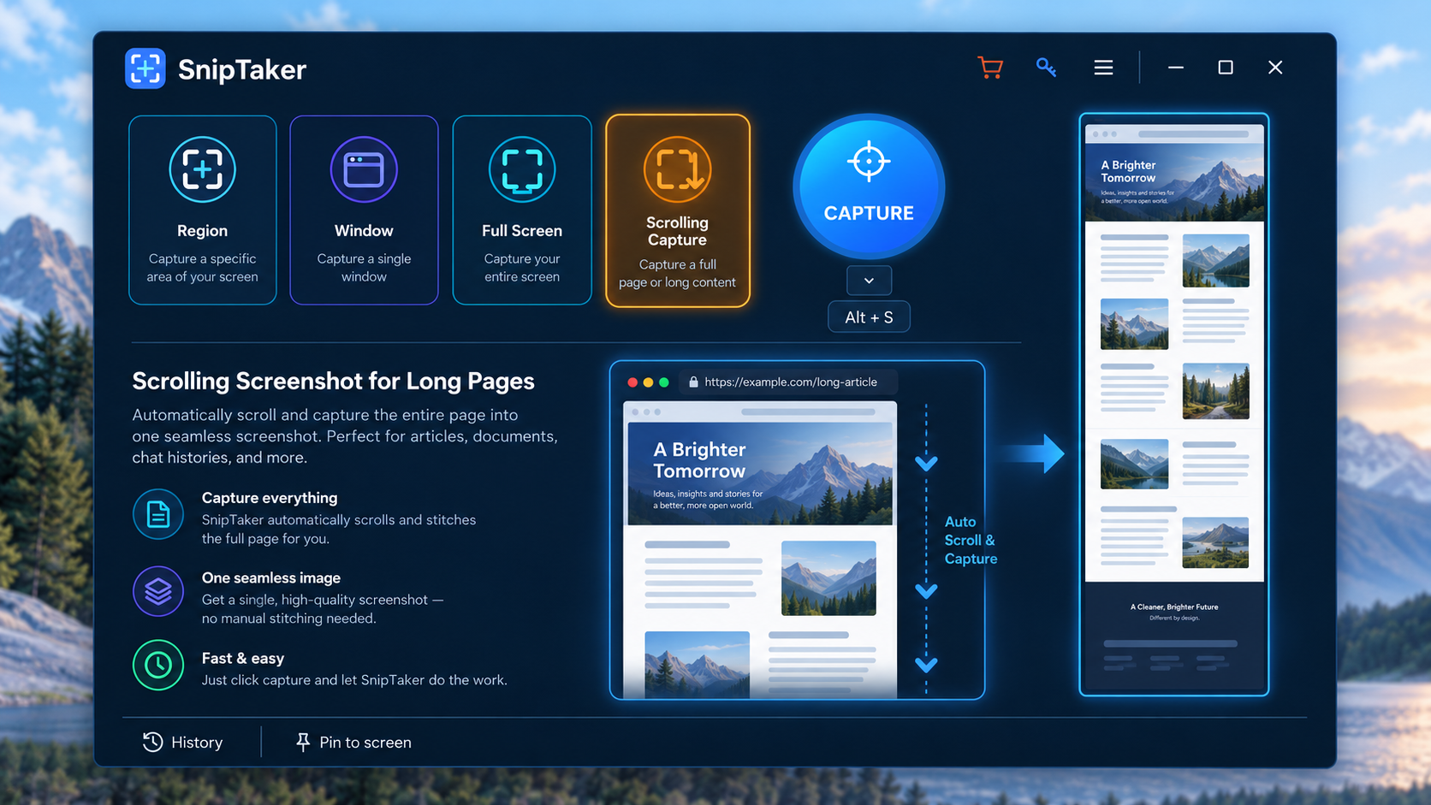Click Pin to screen

353,743
